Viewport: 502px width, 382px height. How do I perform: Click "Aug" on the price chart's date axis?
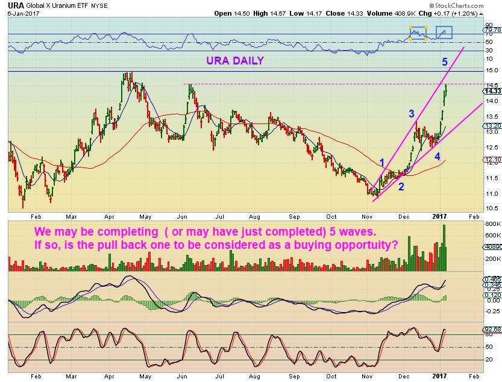tap(254, 217)
